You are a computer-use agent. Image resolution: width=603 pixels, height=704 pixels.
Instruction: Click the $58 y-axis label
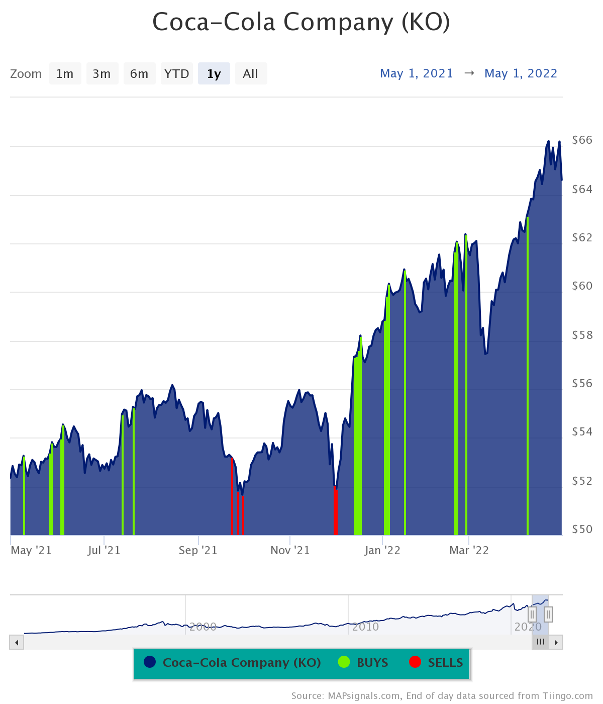(x=582, y=335)
